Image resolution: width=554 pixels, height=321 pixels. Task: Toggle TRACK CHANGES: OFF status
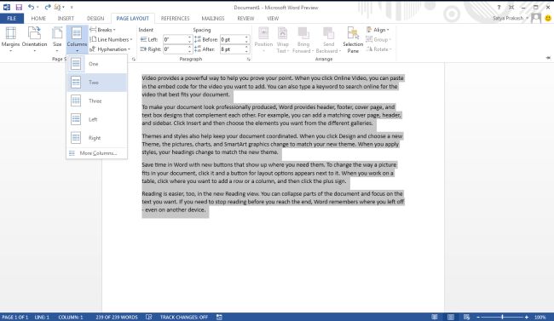click(x=184, y=317)
